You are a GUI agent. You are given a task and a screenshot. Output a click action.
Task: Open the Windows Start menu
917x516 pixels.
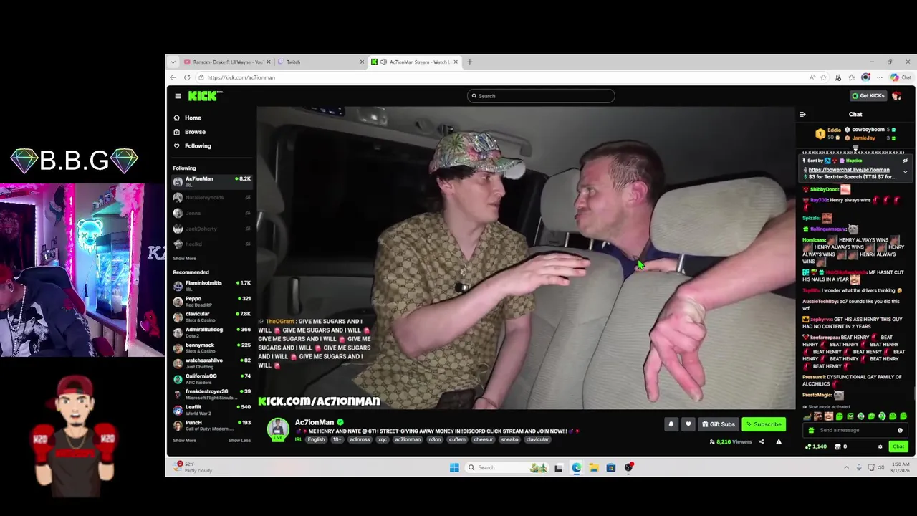[x=454, y=468]
